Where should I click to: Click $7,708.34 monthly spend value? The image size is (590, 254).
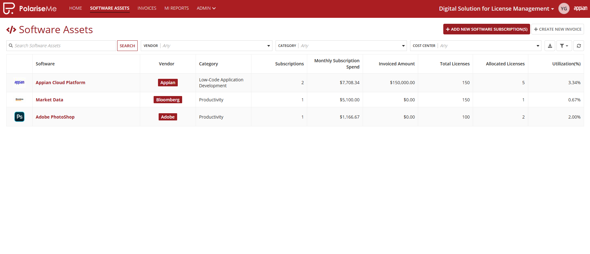(350, 83)
